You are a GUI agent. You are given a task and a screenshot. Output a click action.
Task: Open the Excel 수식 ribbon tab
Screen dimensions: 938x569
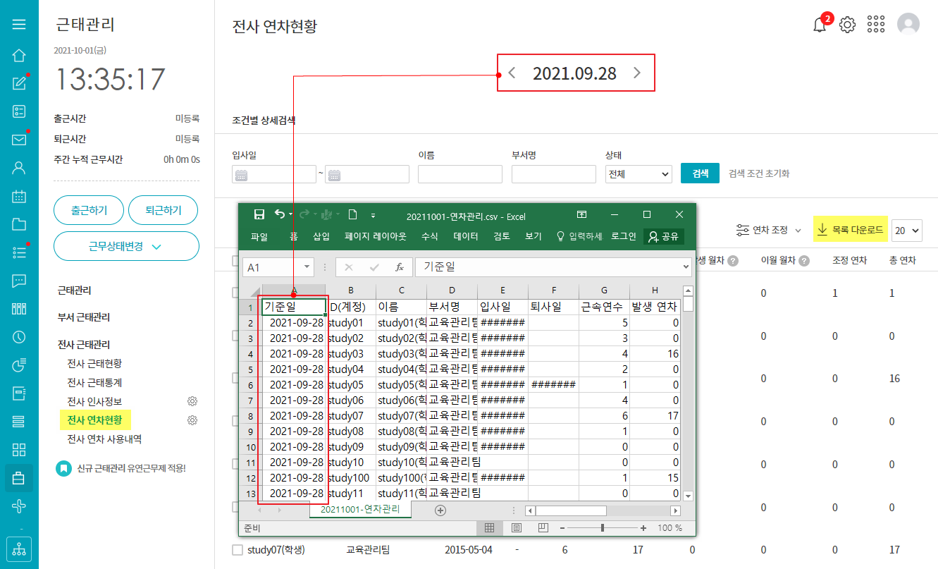point(429,237)
